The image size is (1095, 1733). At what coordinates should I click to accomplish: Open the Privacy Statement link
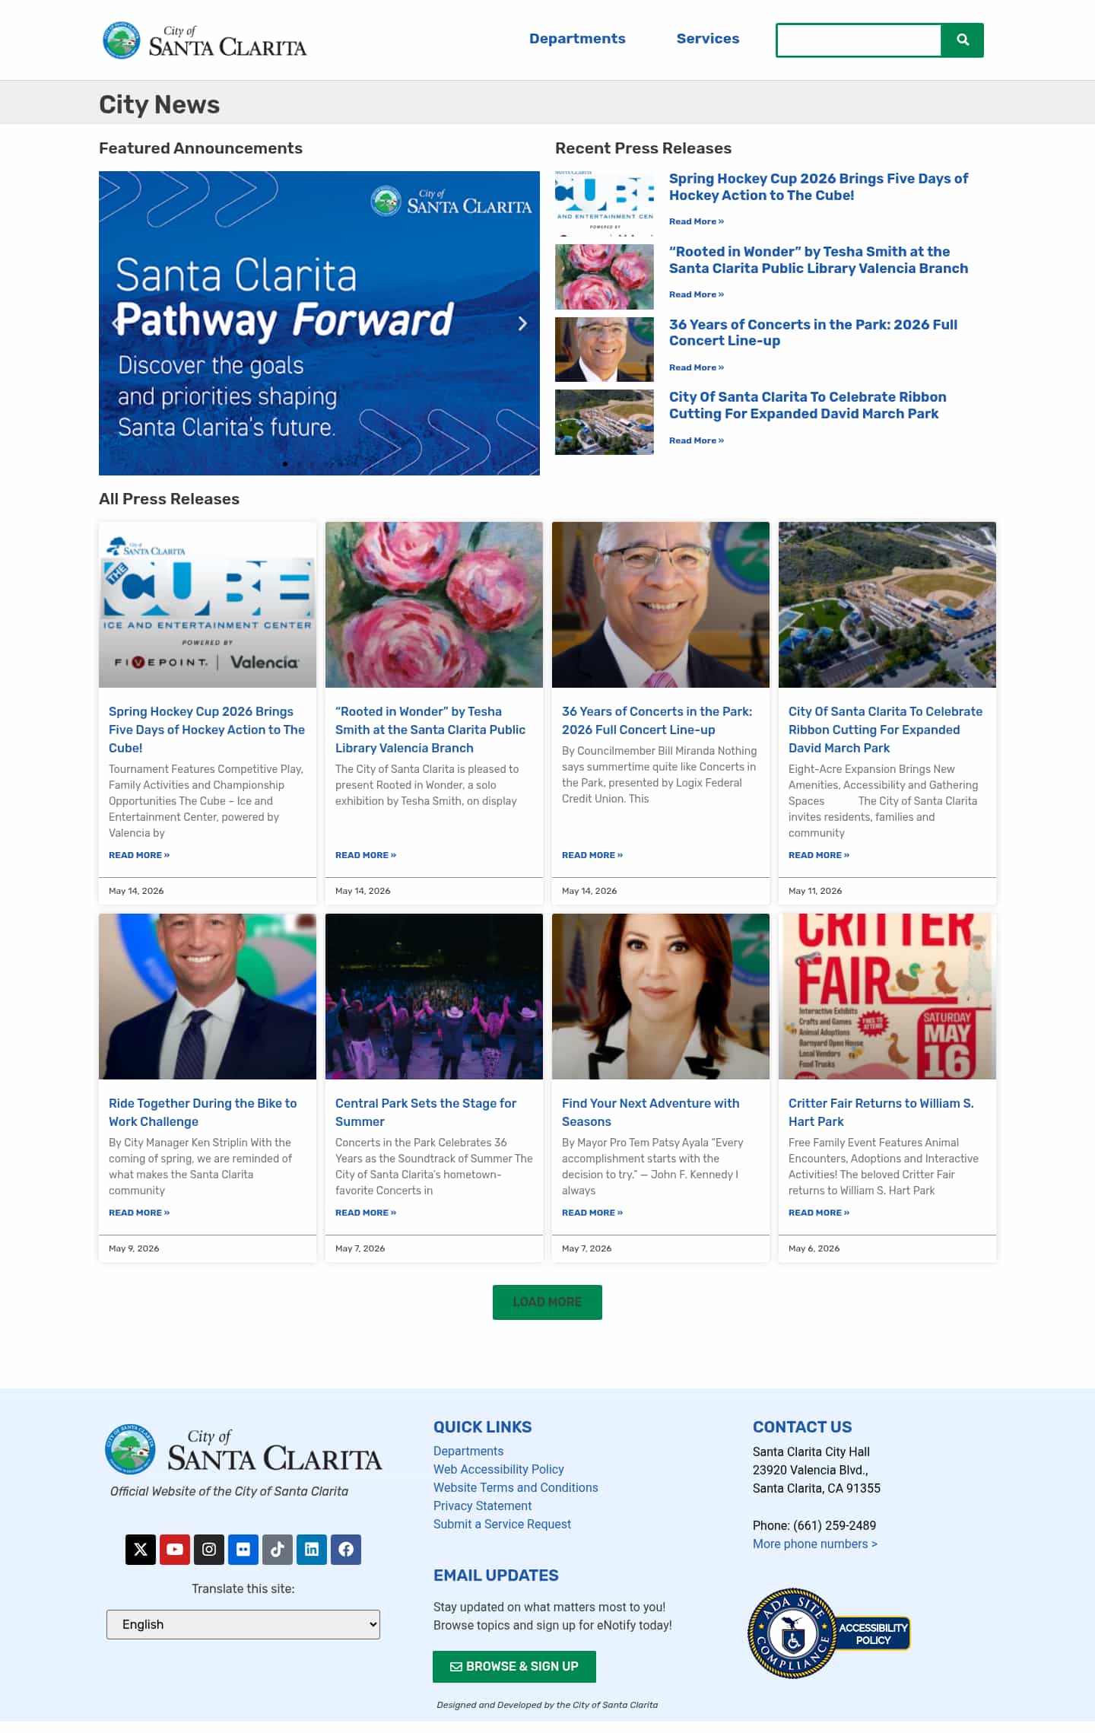[x=483, y=1506]
